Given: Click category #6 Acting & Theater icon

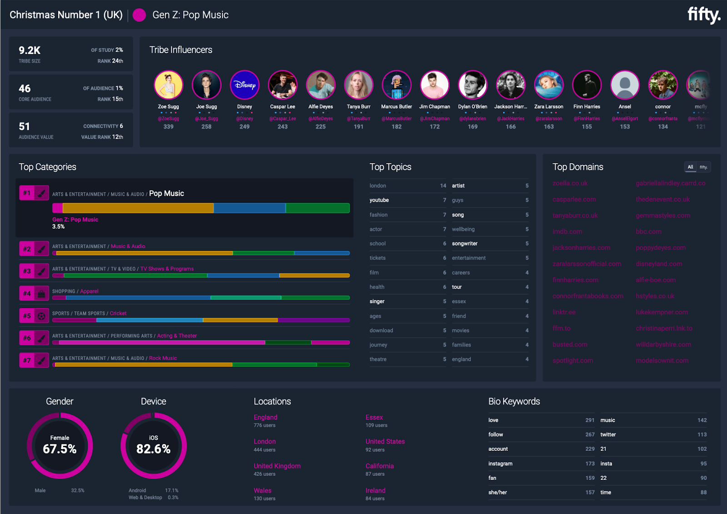Looking at the screenshot, I should click(x=41, y=338).
